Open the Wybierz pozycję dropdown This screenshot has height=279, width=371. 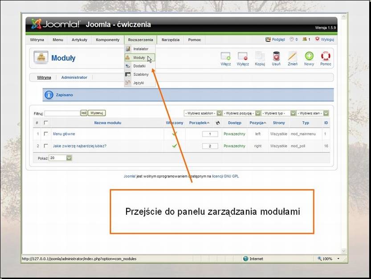coord(241,113)
